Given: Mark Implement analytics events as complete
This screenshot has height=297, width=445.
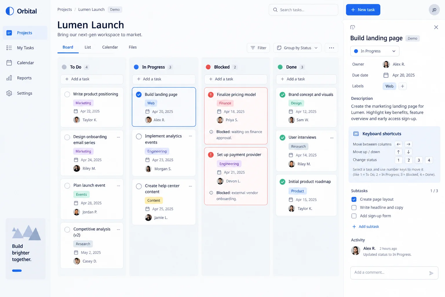Looking at the screenshot, I should pos(139,136).
